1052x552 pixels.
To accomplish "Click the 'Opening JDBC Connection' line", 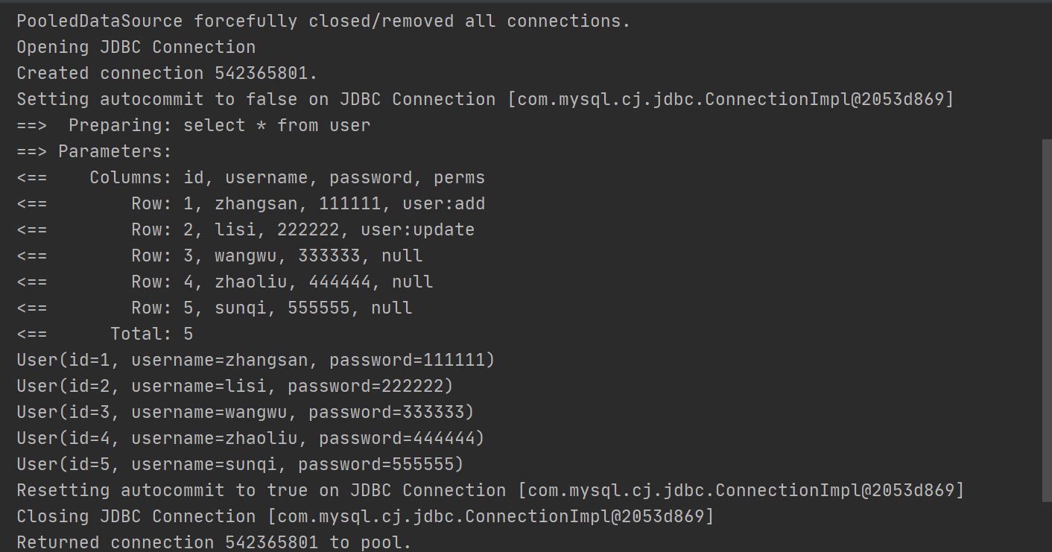I will click(x=136, y=47).
